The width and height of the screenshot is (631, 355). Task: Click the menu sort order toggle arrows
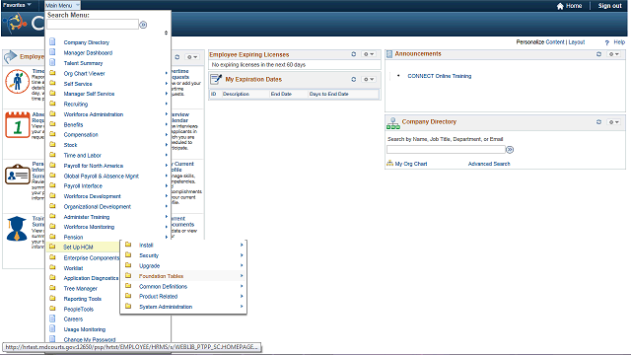coord(166,33)
